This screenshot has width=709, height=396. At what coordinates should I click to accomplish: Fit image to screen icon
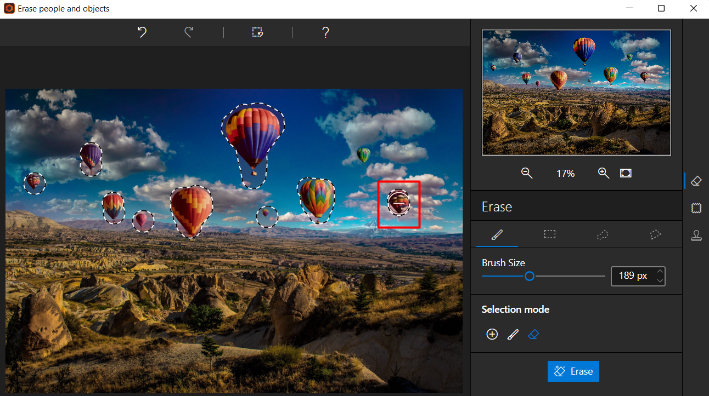[626, 173]
